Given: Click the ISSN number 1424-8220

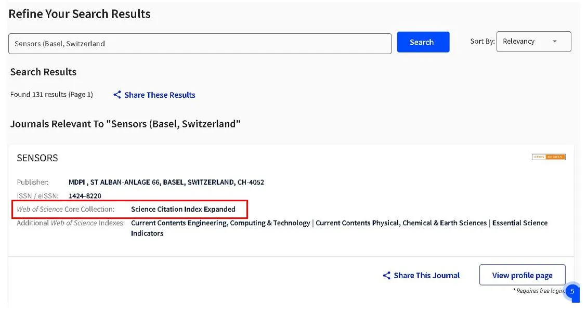Looking at the screenshot, I should click(x=85, y=196).
